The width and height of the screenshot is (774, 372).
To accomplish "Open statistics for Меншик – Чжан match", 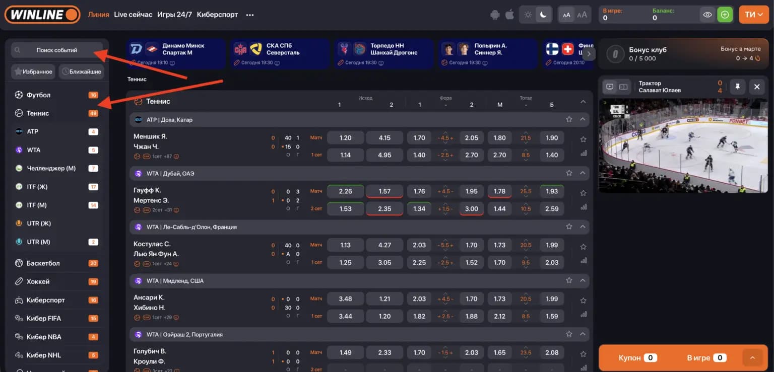I will coord(584,154).
